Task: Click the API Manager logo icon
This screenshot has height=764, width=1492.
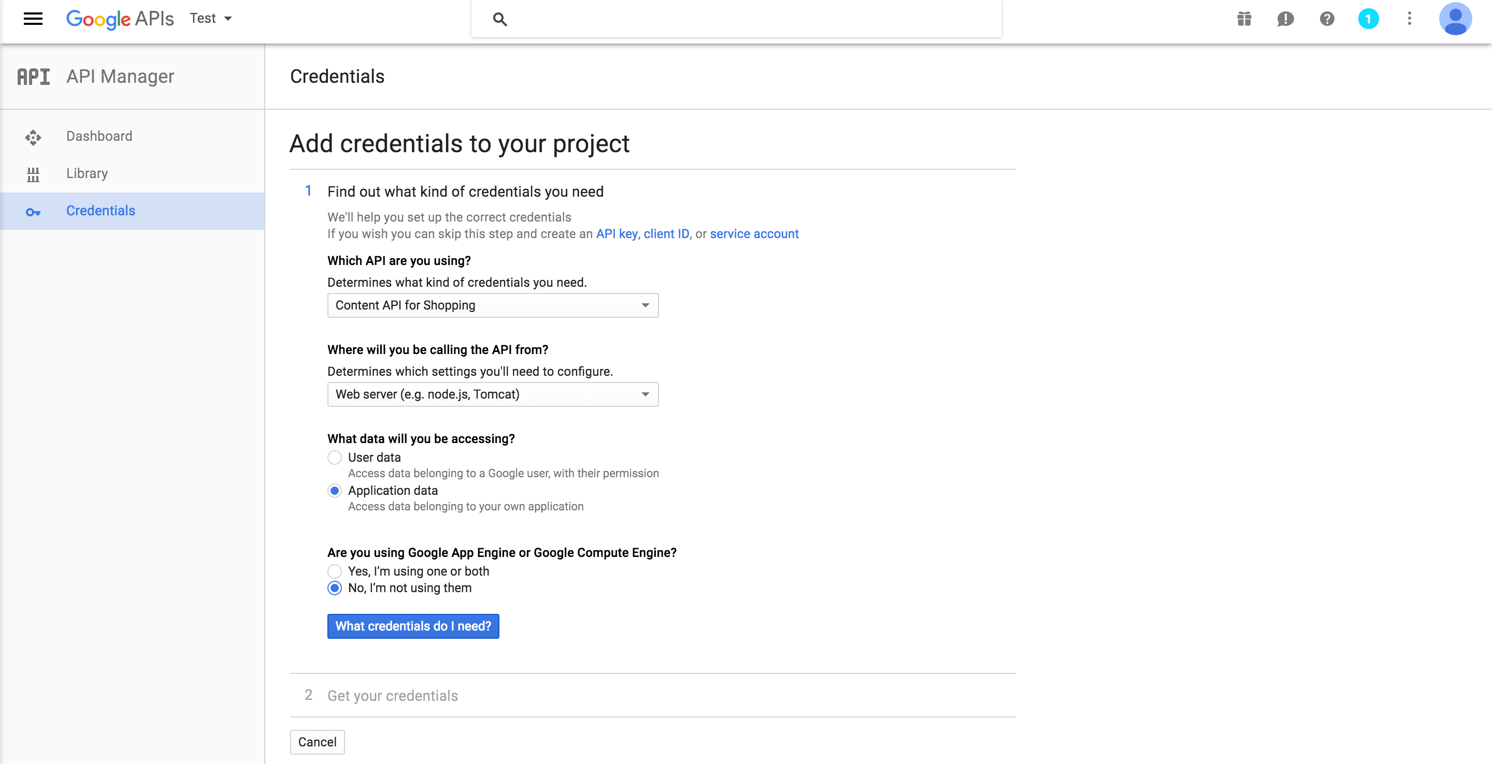Action: (33, 77)
